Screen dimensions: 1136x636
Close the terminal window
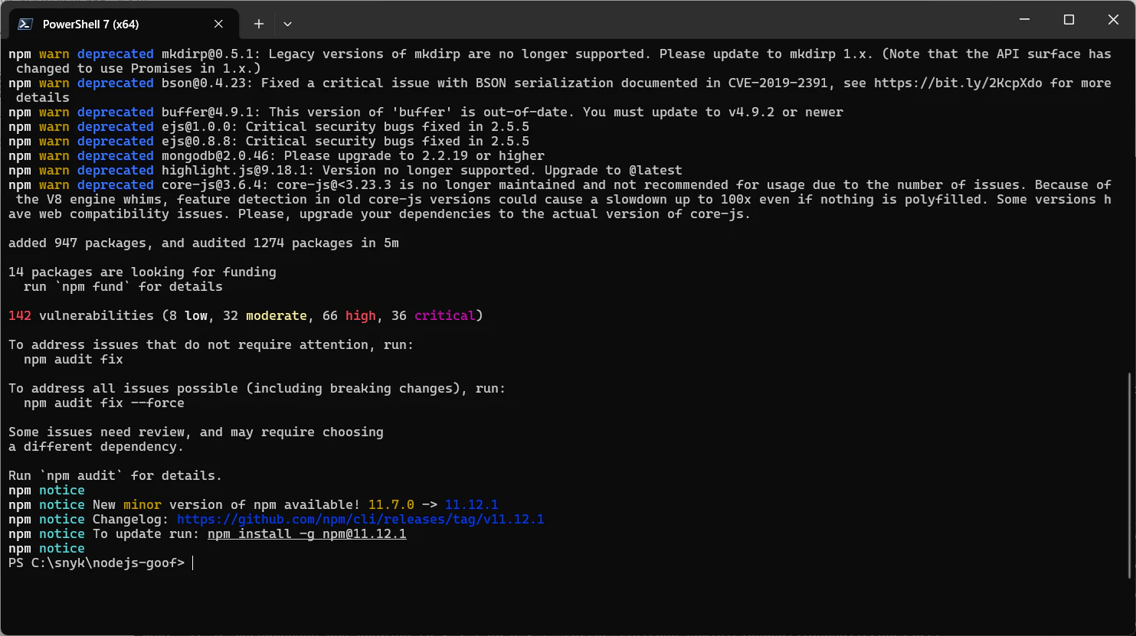click(x=1113, y=19)
